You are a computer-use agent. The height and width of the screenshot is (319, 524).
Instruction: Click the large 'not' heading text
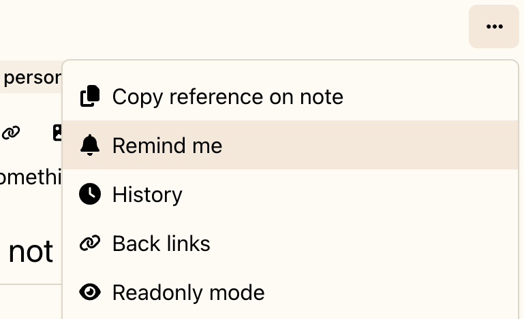tap(31, 252)
